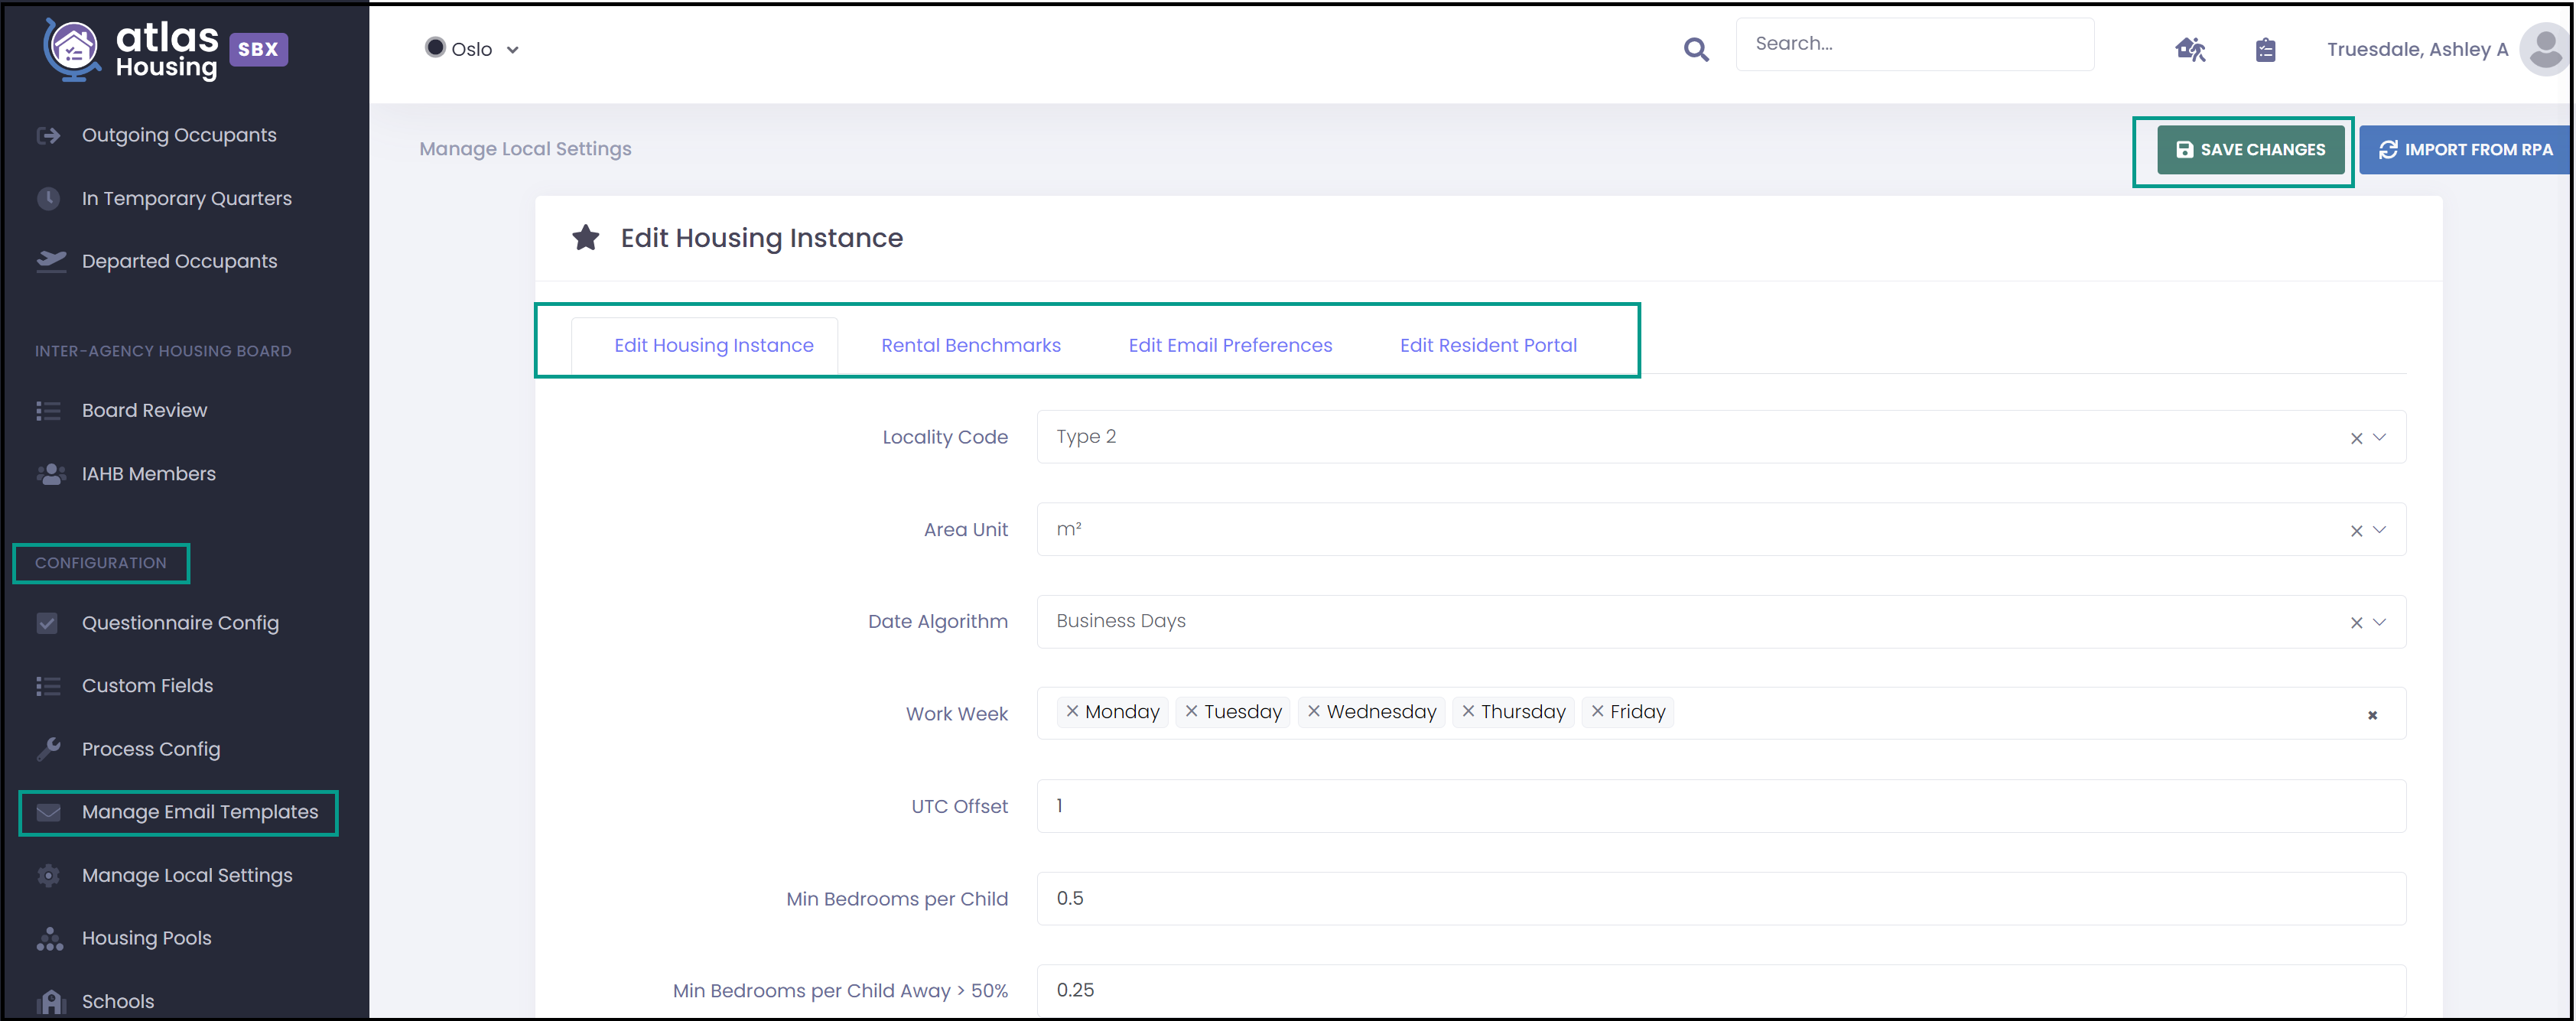Clear the Area Unit selection
The height and width of the screenshot is (1021, 2576).
pyautogui.click(x=2356, y=531)
